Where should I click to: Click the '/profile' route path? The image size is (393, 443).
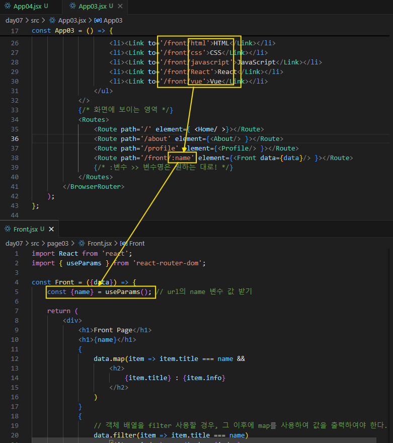click(x=160, y=149)
